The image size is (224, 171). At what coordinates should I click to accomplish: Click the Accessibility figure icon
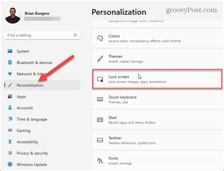click(x=10, y=142)
